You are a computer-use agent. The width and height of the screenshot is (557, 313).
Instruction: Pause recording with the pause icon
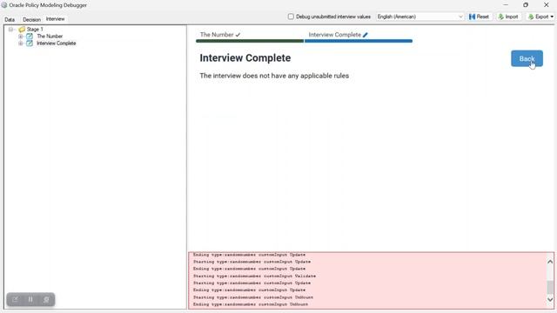coord(30,299)
